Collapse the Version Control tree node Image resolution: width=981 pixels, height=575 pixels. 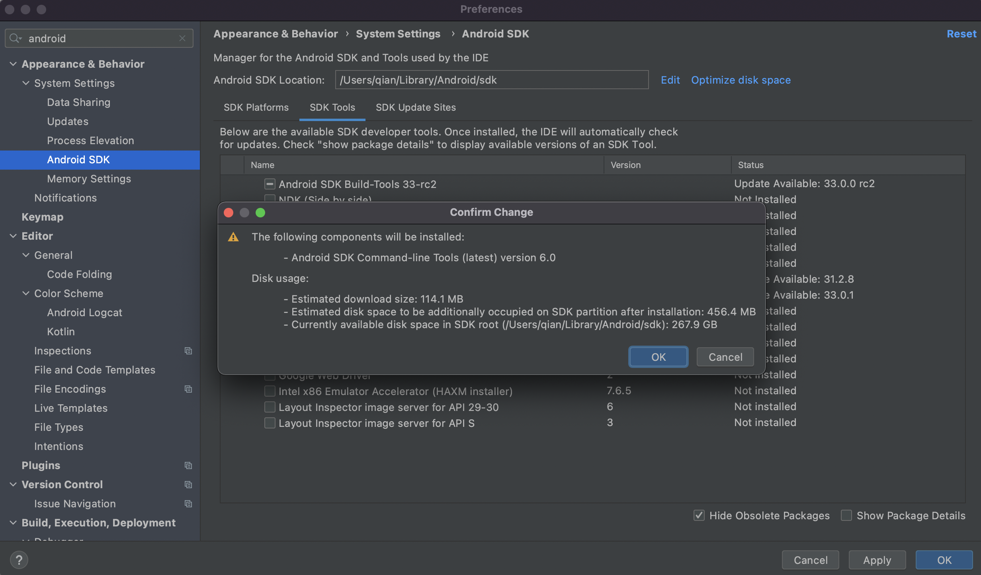13,485
